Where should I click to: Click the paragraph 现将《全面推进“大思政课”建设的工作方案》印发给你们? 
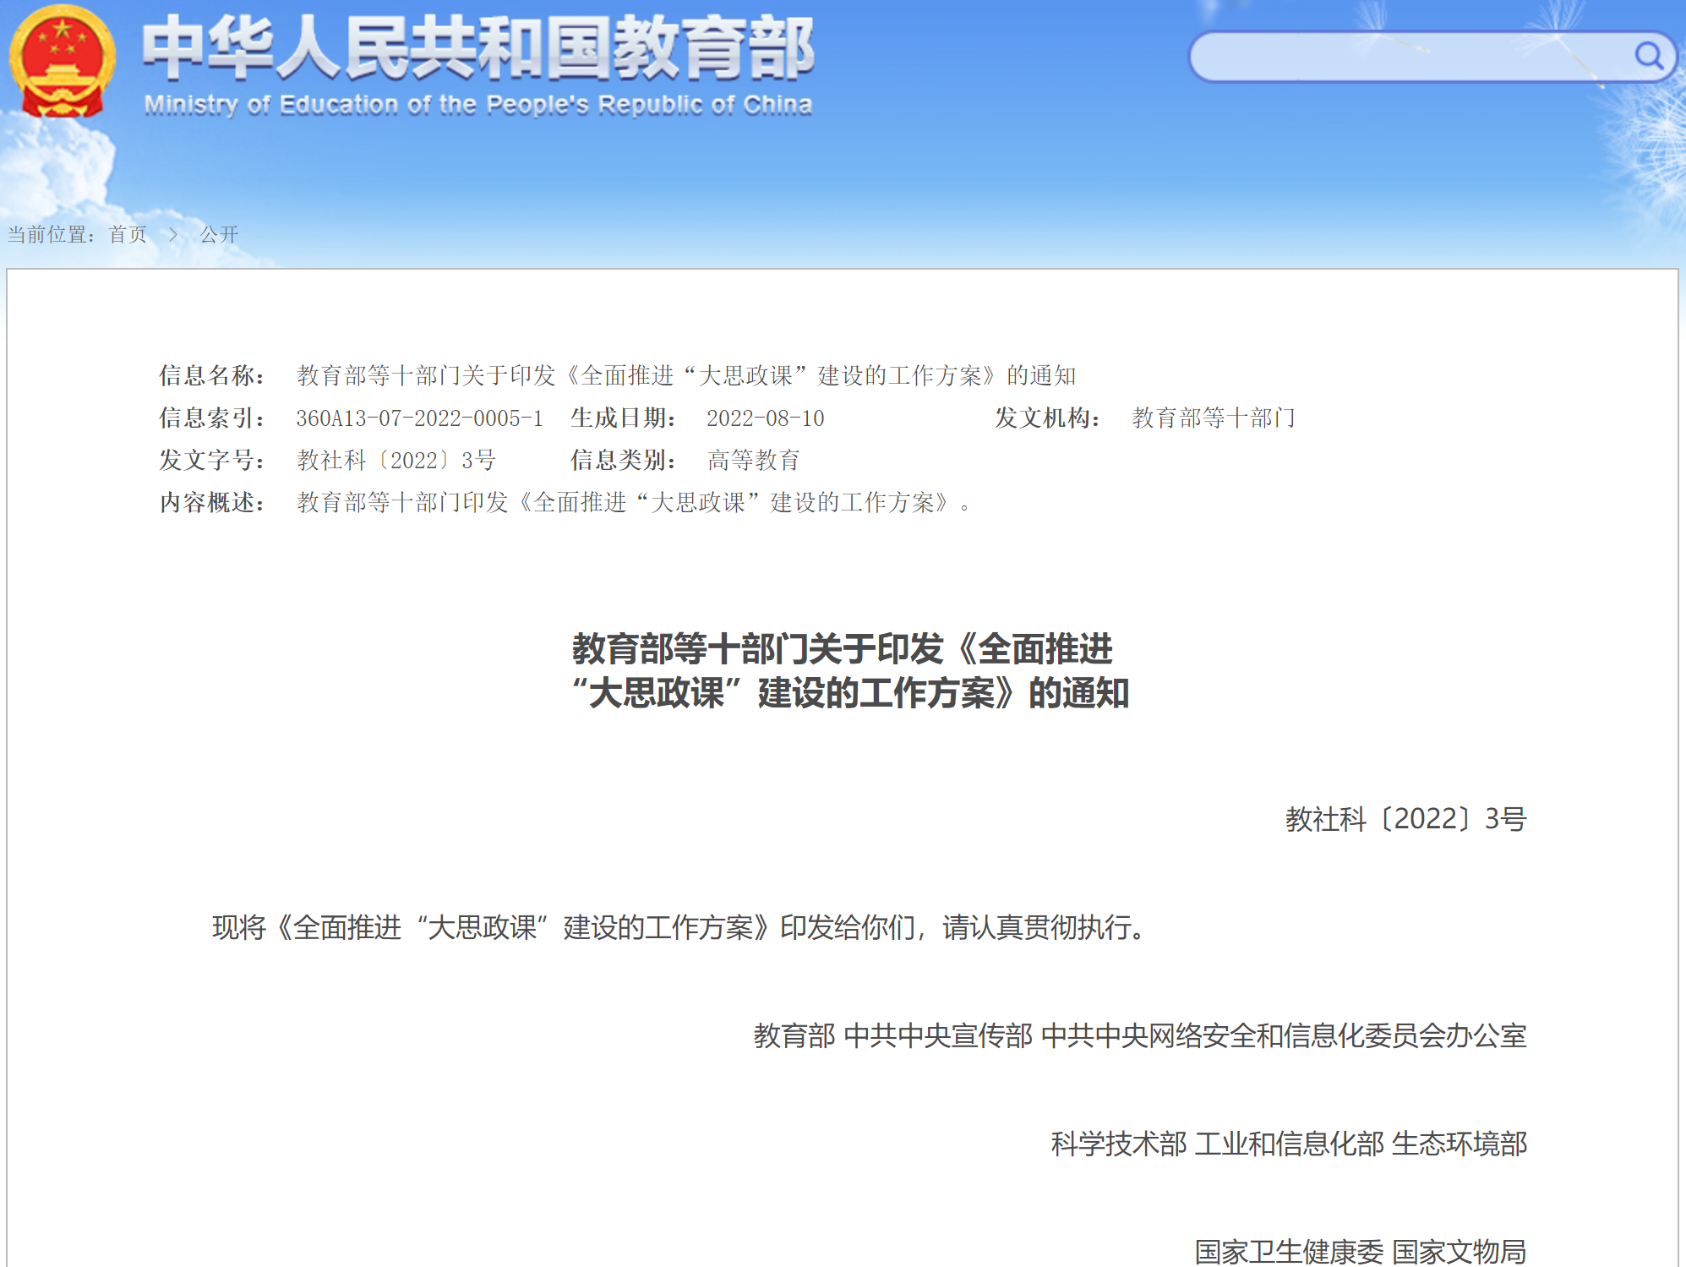[x=680, y=927]
